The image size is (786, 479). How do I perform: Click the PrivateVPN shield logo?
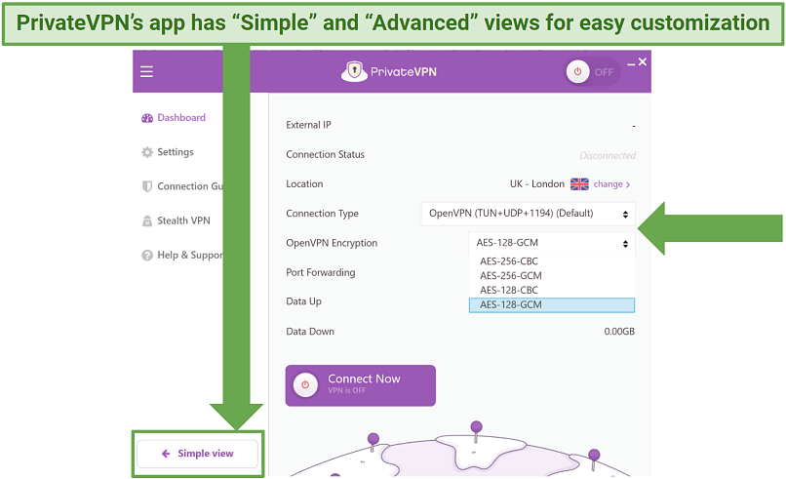point(353,72)
